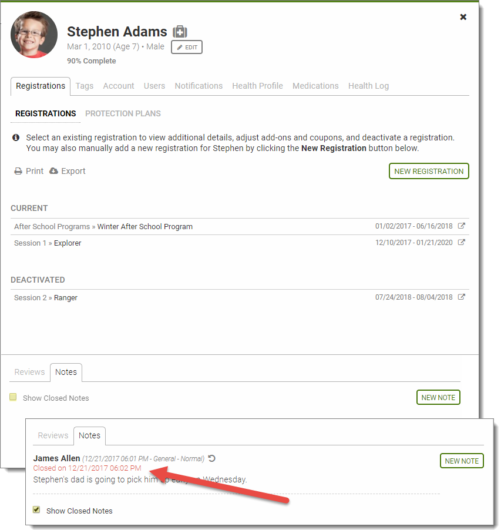Uncheck the checked Show Closed Notes checkbox
This screenshot has width=501, height=530.
(37, 510)
